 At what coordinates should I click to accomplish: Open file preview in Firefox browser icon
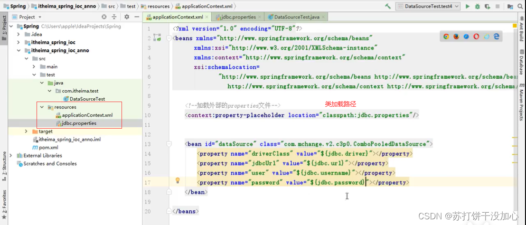point(456,37)
